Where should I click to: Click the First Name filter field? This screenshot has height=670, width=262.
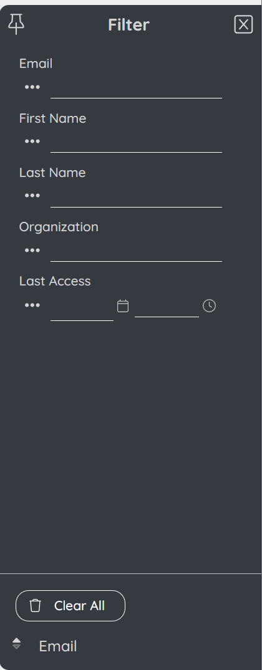tap(137, 142)
